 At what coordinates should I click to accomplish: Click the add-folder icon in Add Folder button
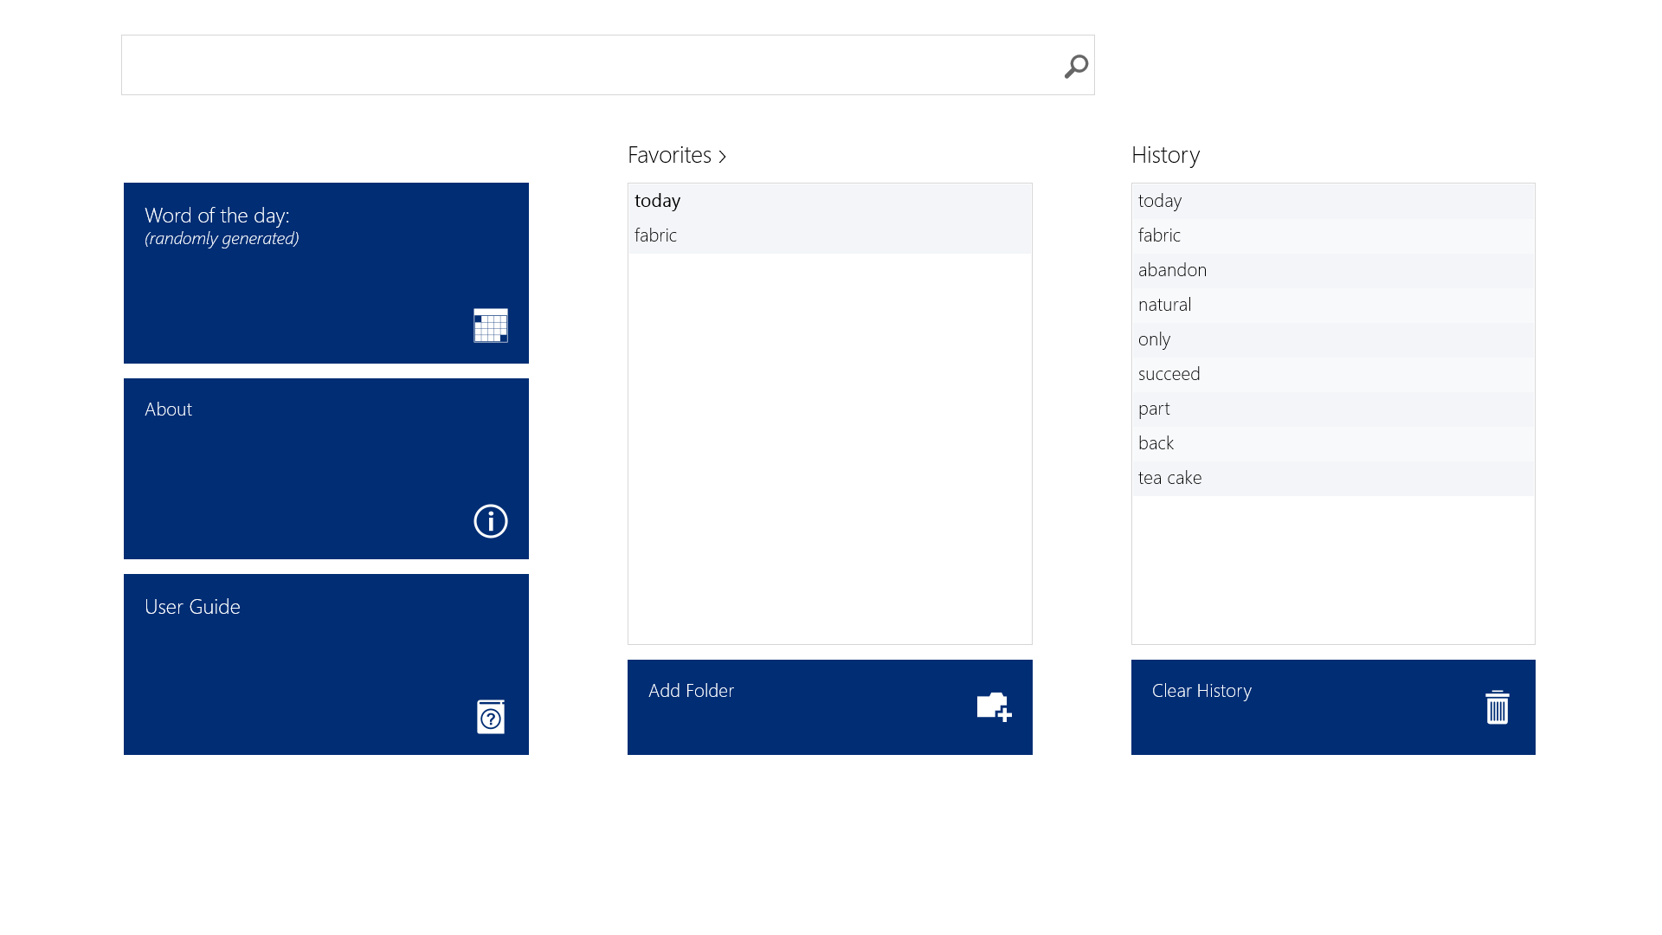[993, 707]
